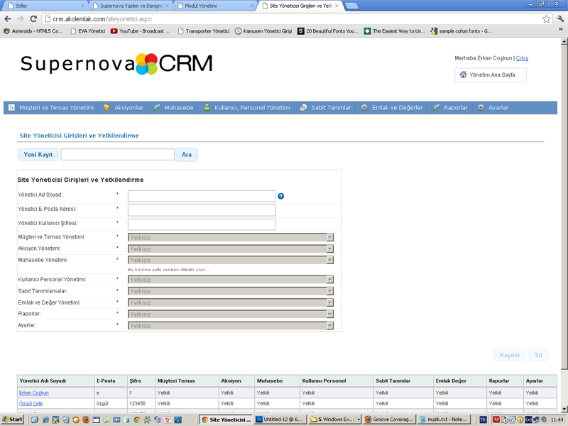This screenshot has height=426, width=568.
Task: Expand the Raporlar permission dropdown
Action: pyautogui.click(x=329, y=314)
